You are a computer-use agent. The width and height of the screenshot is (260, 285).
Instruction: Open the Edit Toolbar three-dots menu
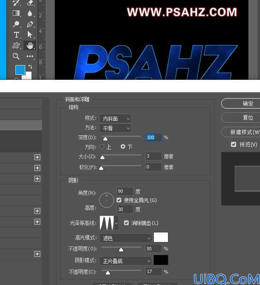click(x=30, y=56)
